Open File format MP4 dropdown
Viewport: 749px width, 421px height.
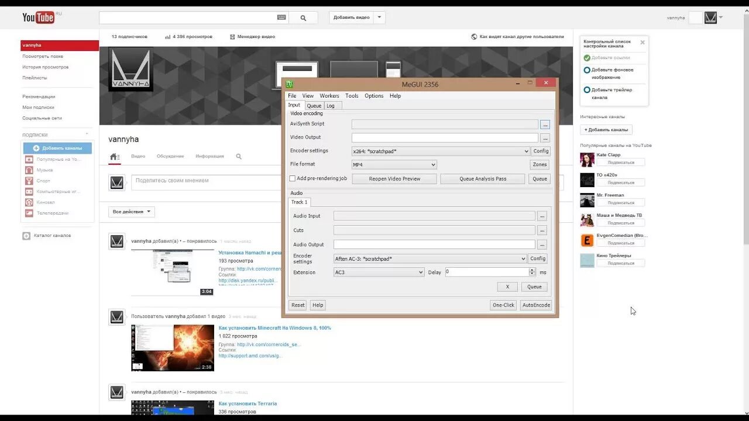394,165
